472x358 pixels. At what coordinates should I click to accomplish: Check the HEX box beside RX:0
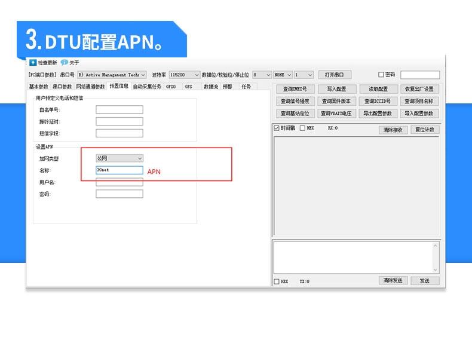point(302,128)
